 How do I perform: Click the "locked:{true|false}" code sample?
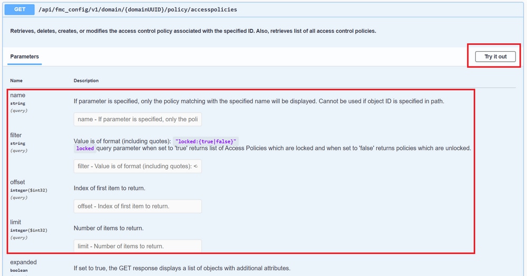point(206,141)
